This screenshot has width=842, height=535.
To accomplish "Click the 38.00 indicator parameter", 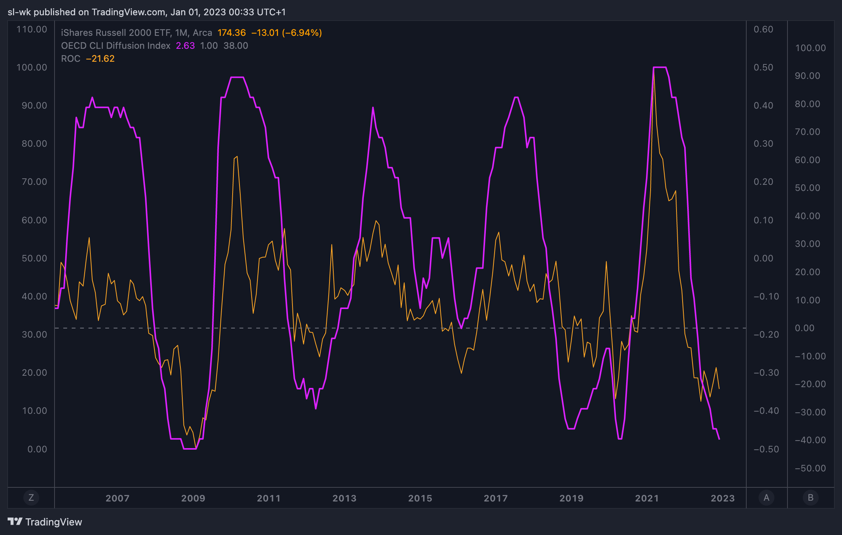I will (236, 46).
